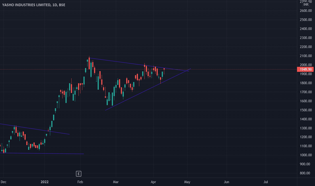Click the 2300.00 price axis label

(306, 38)
